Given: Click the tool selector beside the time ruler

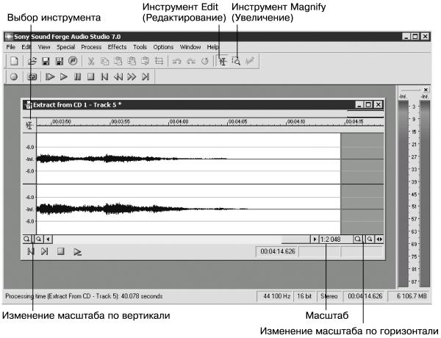Looking at the screenshot, I should [x=29, y=125].
